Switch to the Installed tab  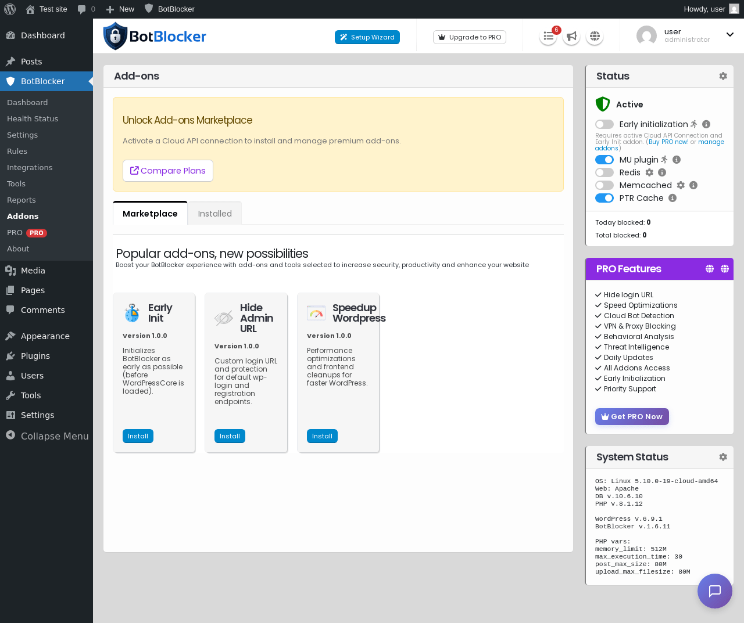215,214
